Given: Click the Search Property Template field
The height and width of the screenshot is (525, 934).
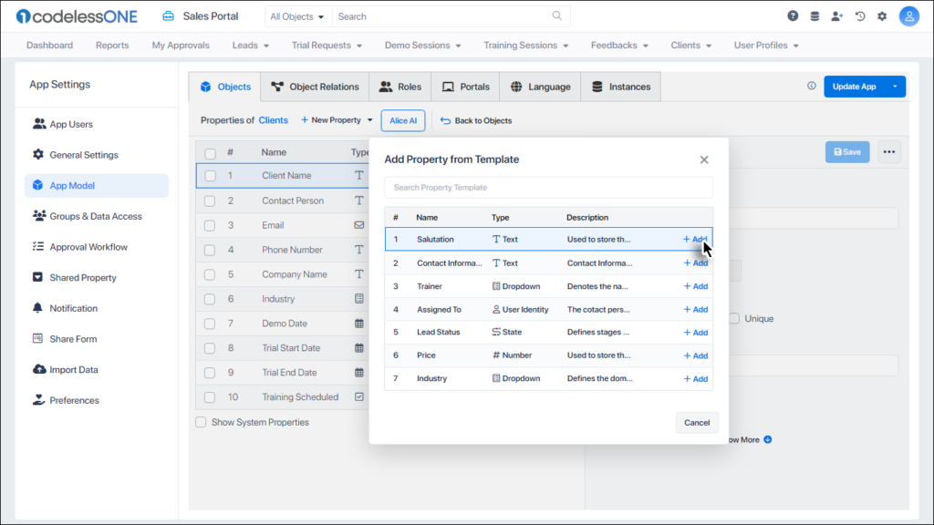Looking at the screenshot, I should 548,188.
